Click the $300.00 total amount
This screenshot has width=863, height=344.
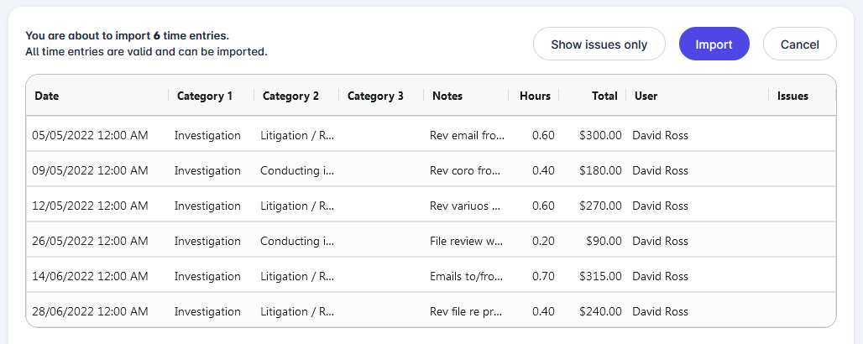[600, 135]
